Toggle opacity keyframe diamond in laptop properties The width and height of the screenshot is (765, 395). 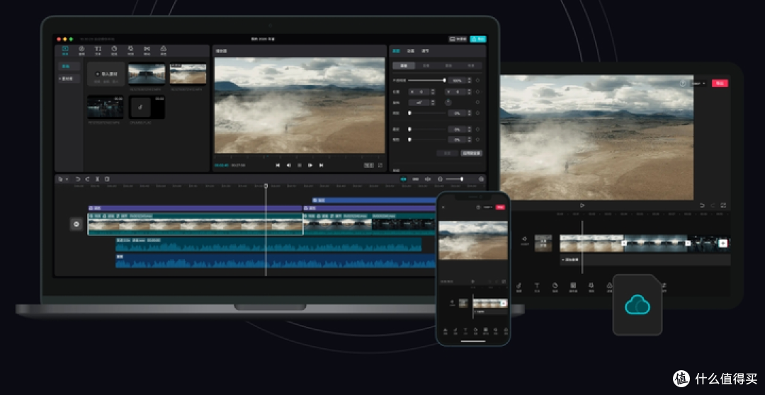(477, 81)
